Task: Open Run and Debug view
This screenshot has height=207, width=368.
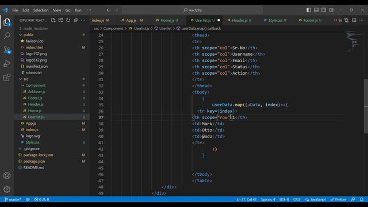Action: pyautogui.click(x=7, y=63)
